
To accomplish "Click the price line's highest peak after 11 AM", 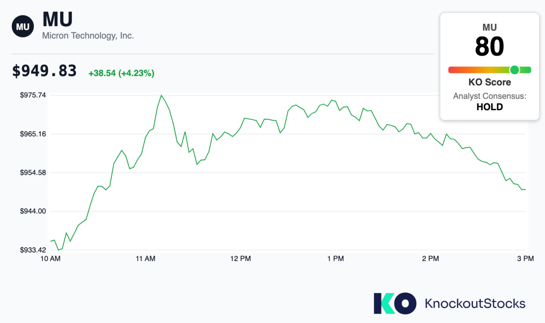I will pos(161,95).
